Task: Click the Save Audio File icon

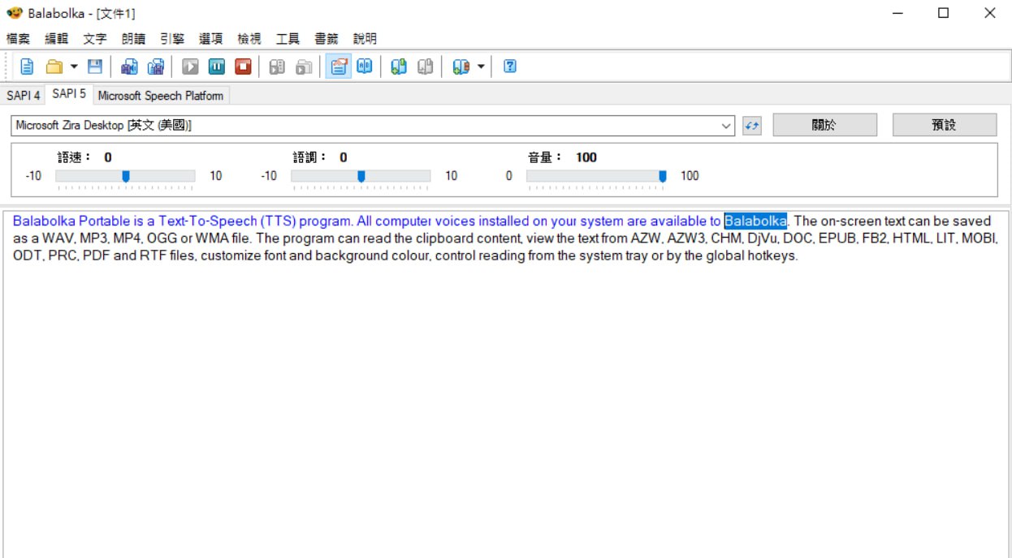Action: pos(129,67)
